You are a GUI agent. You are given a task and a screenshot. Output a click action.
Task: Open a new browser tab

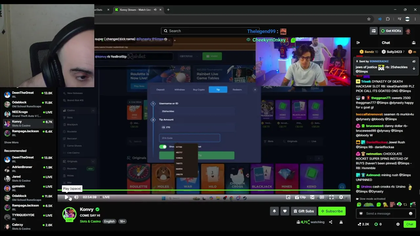(168, 10)
